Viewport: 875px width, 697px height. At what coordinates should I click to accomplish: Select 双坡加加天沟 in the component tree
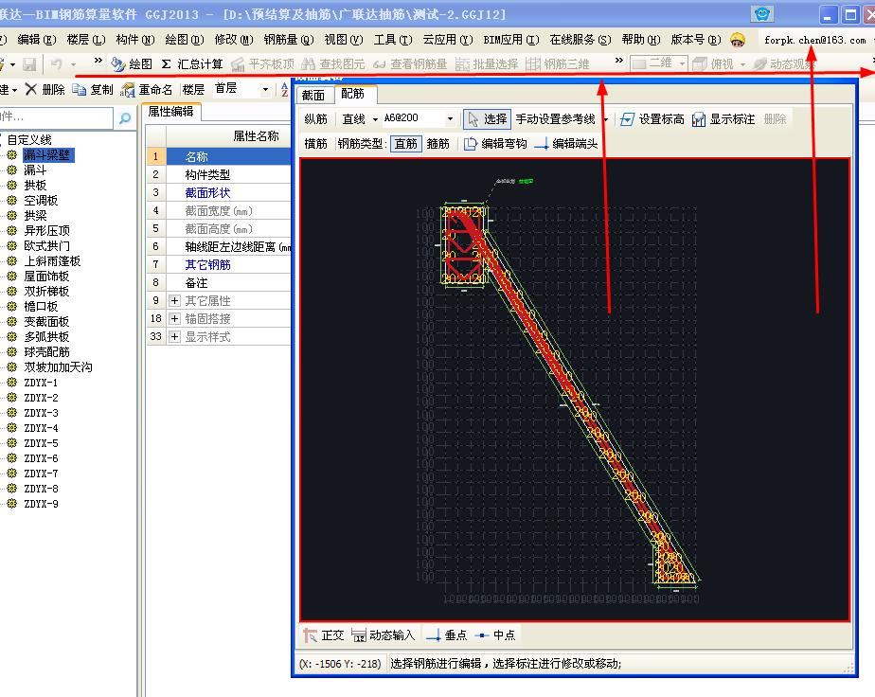pos(58,367)
